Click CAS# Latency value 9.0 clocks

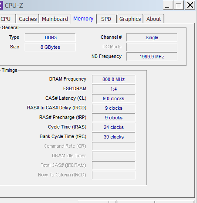(114, 98)
